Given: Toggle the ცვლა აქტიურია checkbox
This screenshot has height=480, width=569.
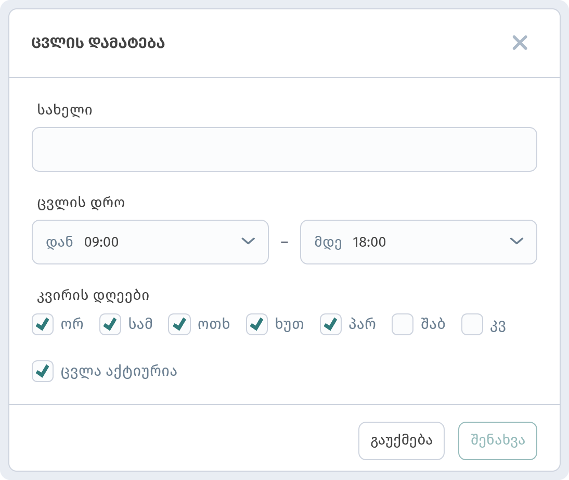Looking at the screenshot, I should point(43,371).
